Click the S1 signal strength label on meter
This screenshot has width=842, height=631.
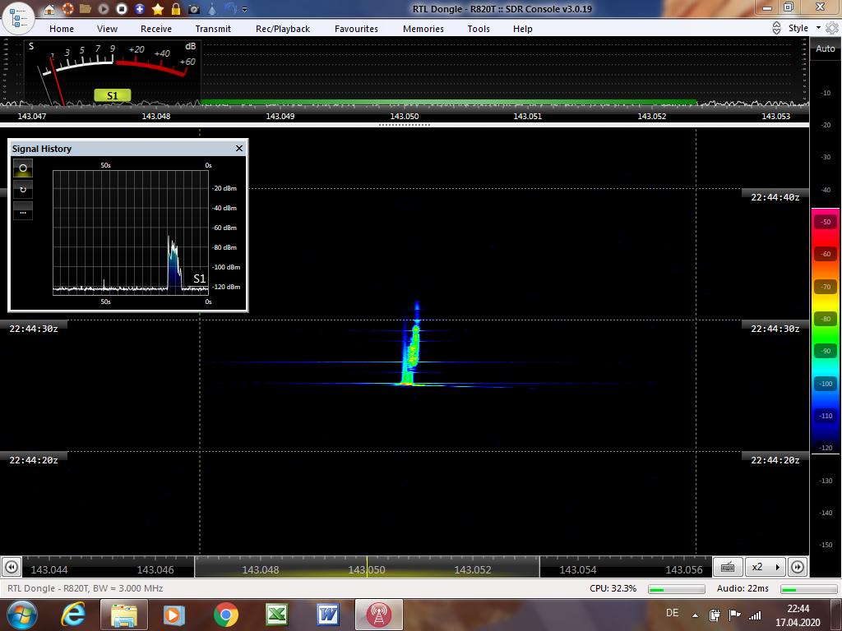point(112,95)
